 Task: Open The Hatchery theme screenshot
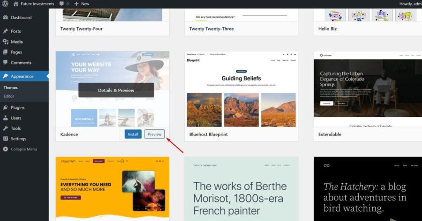(x=368, y=189)
